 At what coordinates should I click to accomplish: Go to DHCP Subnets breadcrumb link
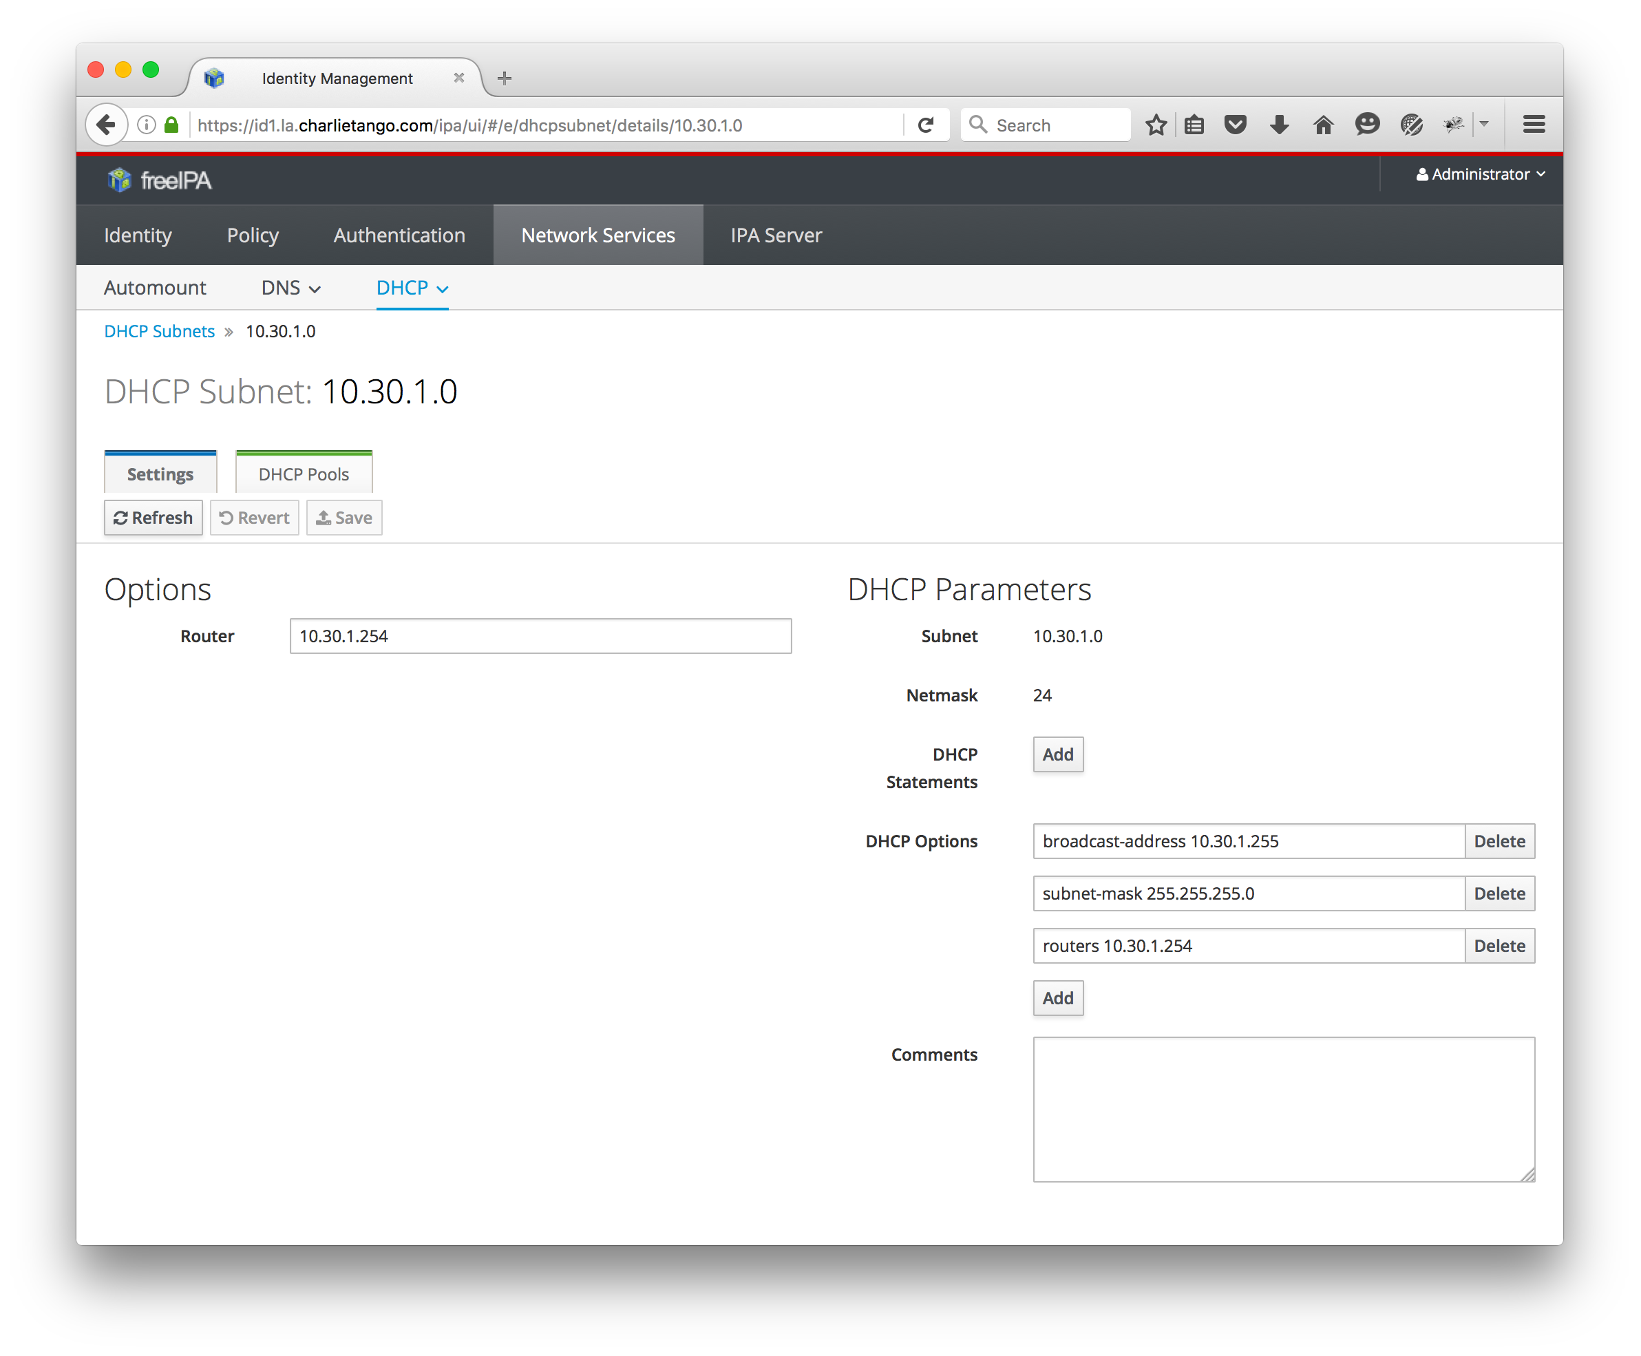coord(159,331)
